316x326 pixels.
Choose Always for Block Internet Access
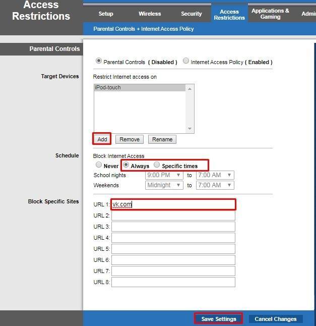click(x=126, y=165)
